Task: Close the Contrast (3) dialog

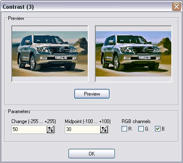Action: (176, 6)
